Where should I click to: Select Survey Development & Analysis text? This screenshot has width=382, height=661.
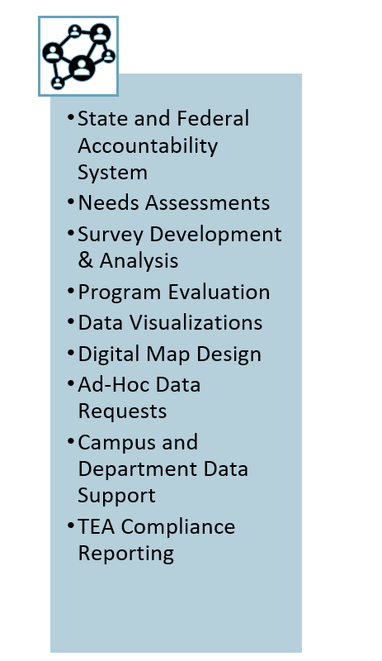[x=180, y=247]
